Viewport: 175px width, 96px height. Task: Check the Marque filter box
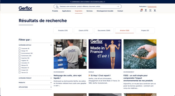[x=20, y=65]
